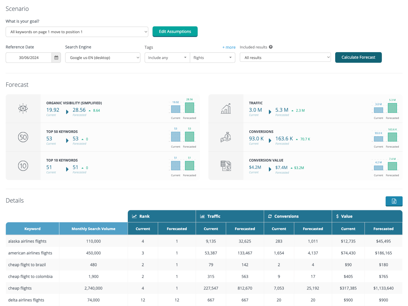
Task: Click the Conversions forward arrow between values
Action: [270, 141]
